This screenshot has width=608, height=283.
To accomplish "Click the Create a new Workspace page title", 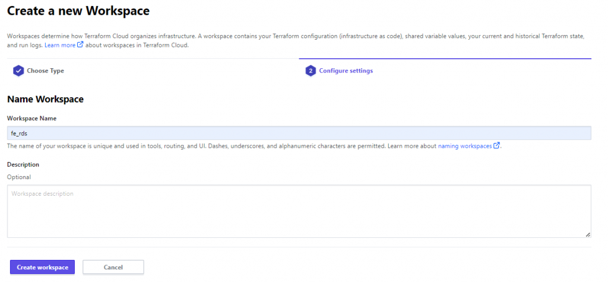I will click(78, 11).
